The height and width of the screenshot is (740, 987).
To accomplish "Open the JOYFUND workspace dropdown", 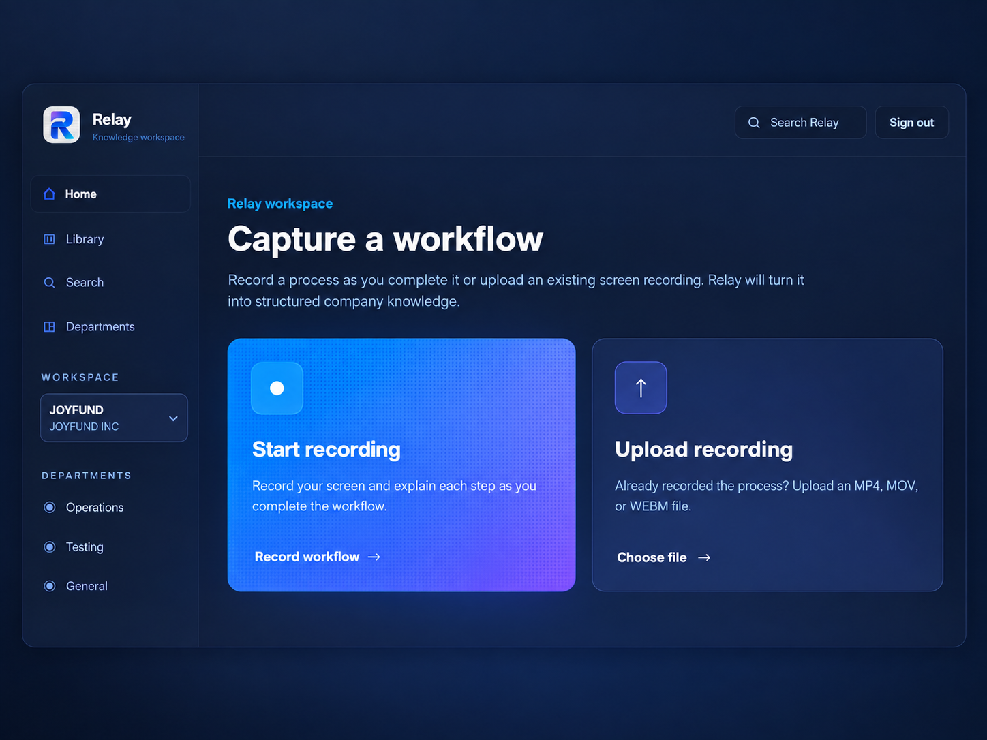I will tap(114, 418).
